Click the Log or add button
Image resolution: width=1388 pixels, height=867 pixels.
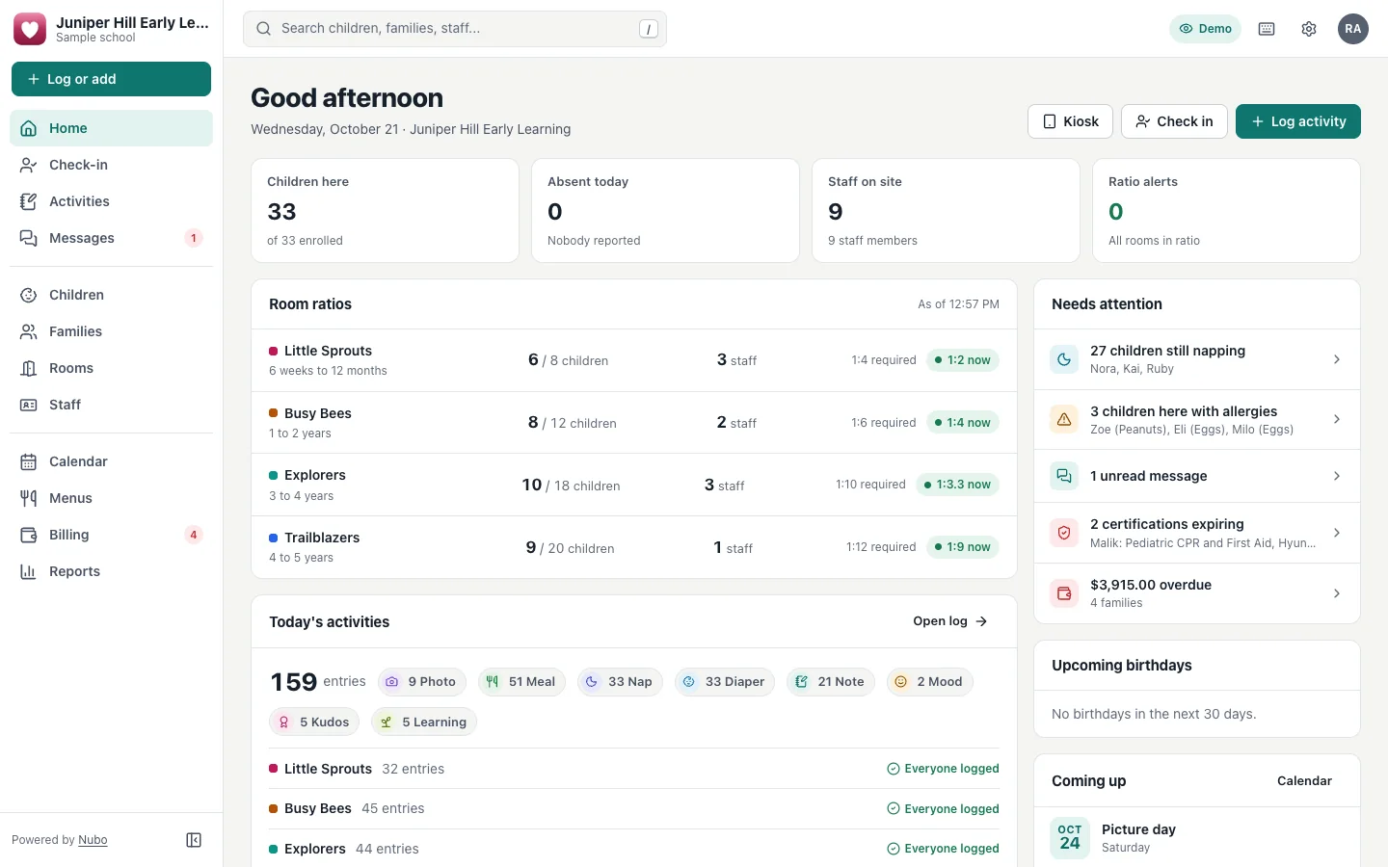[x=111, y=79]
